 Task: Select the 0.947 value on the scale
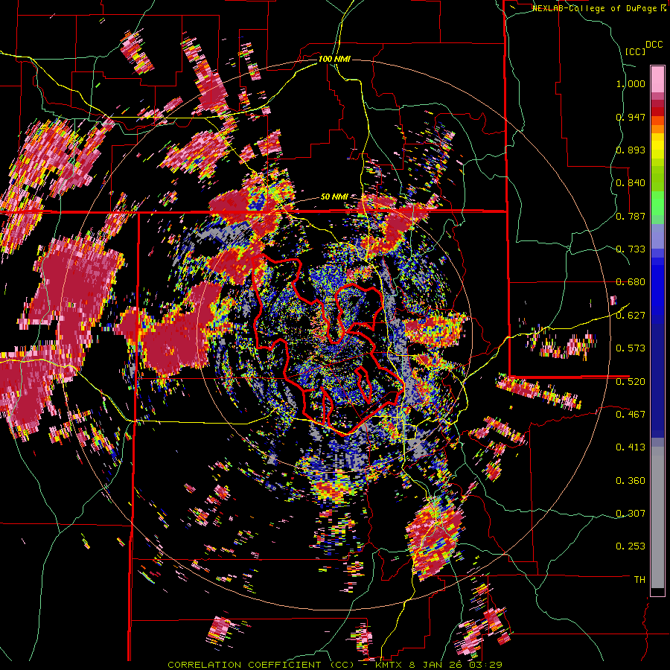pyautogui.click(x=631, y=117)
